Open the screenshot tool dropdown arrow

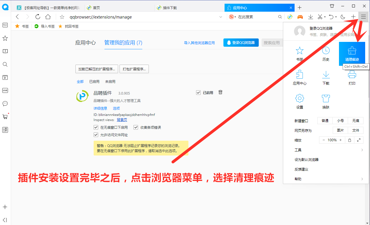click(x=324, y=17)
